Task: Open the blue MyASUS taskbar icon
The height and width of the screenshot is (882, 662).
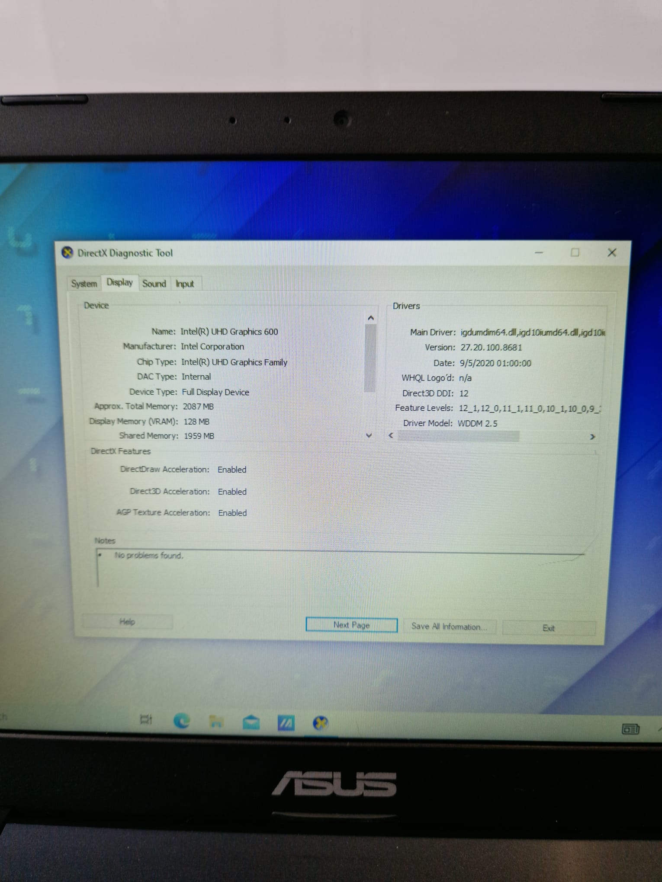Action: tap(286, 722)
